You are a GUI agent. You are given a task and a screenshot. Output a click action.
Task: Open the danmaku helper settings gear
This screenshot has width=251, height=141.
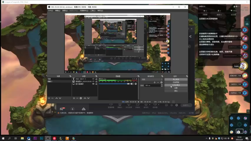point(237,6)
